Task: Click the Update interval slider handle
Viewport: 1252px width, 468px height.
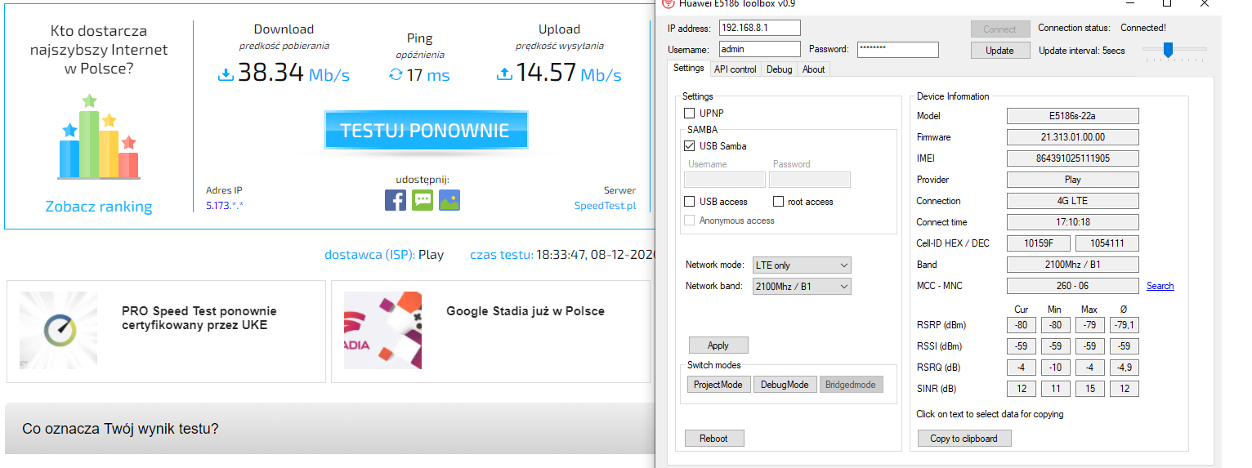Action: coord(1168,51)
